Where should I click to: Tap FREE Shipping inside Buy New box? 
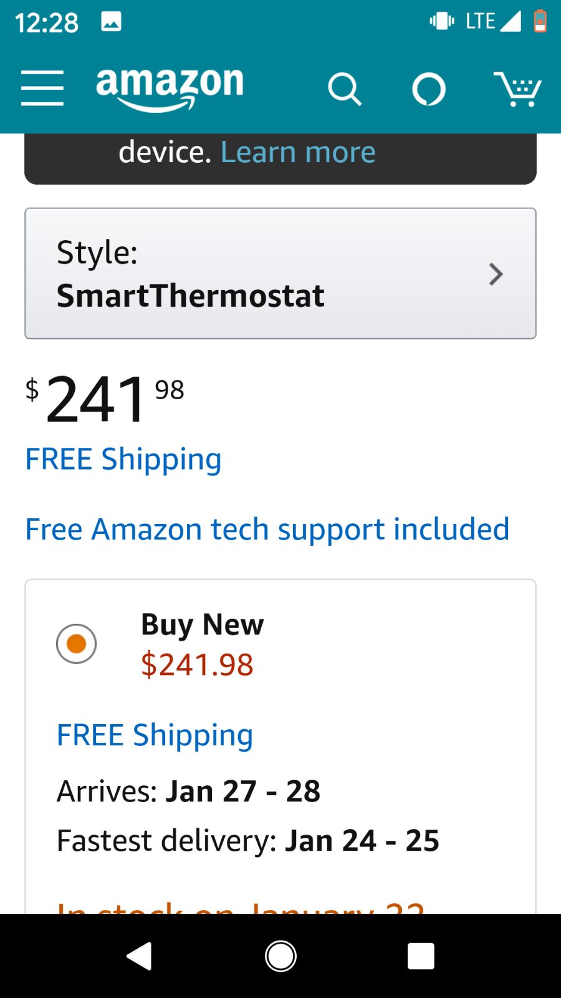pyautogui.click(x=155, y=735)
